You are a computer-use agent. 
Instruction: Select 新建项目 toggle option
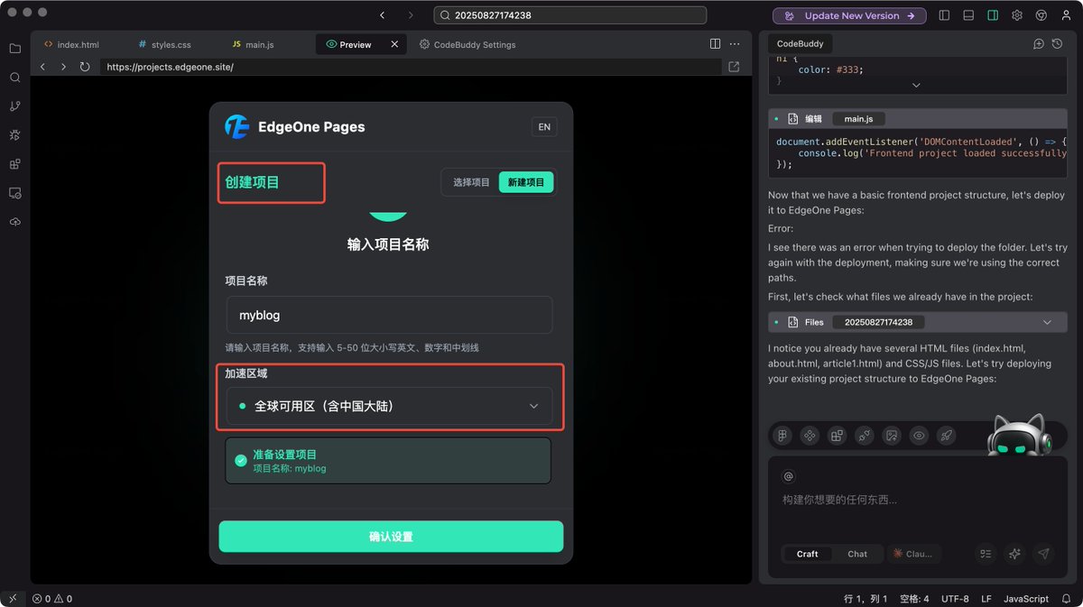(x=526, y=182)
